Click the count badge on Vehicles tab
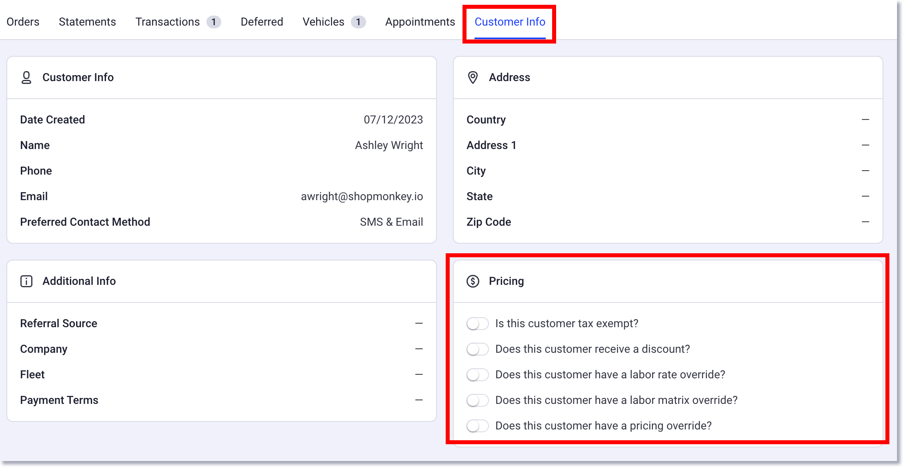Viewport: 905px width, 469px height. (x=358, y=22)
